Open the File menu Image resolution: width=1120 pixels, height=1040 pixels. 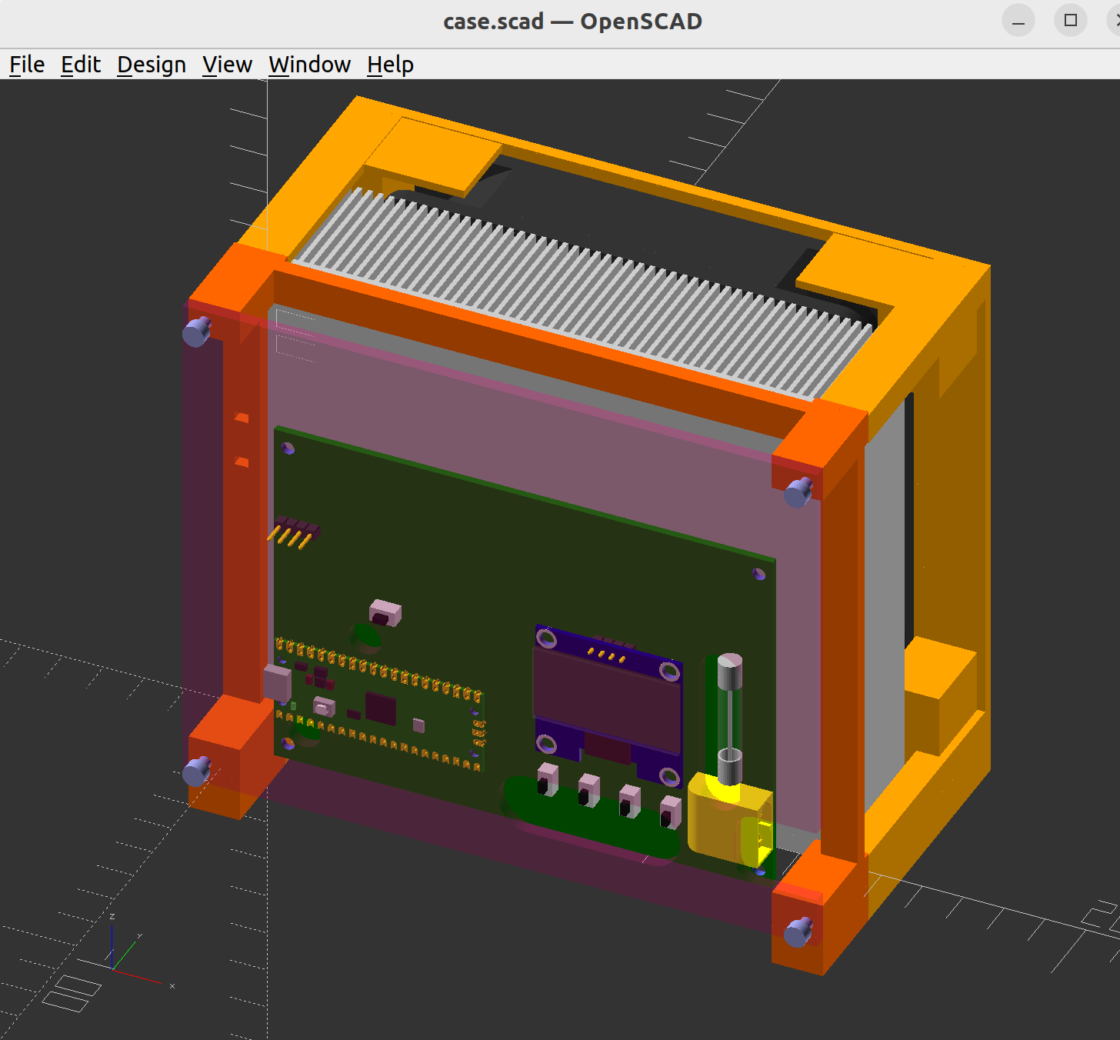pyautogui.click(x=26, y=65)
